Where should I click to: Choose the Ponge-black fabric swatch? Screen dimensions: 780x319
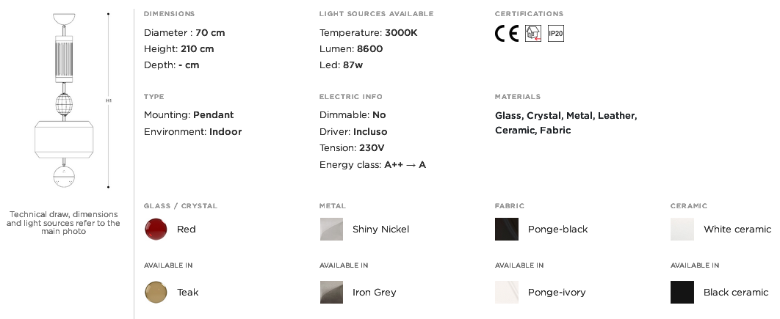[x=507, y=230]
